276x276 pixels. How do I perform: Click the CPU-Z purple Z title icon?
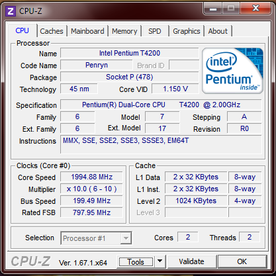pyautogui.click(x=11, y=11)
